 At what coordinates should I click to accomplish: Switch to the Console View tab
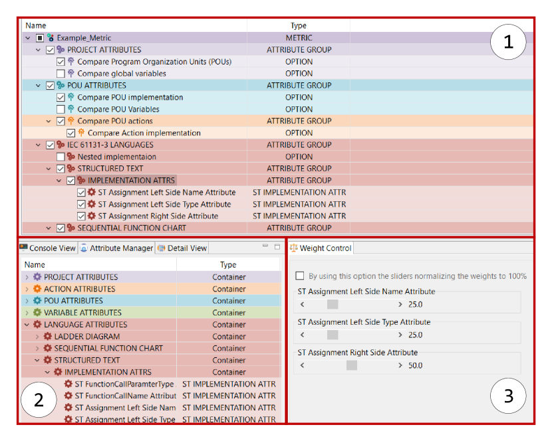[48, 248]
